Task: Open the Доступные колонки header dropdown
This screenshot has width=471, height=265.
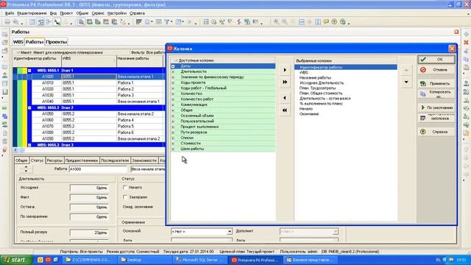Action: [177, 60]
